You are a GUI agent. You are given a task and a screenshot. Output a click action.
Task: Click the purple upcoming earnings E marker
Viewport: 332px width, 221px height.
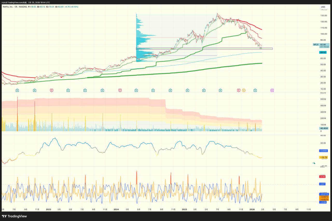click(x=272, y=90)
